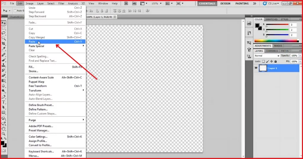Toggle the Auto-Select checkbox

[x=15, y=11]
